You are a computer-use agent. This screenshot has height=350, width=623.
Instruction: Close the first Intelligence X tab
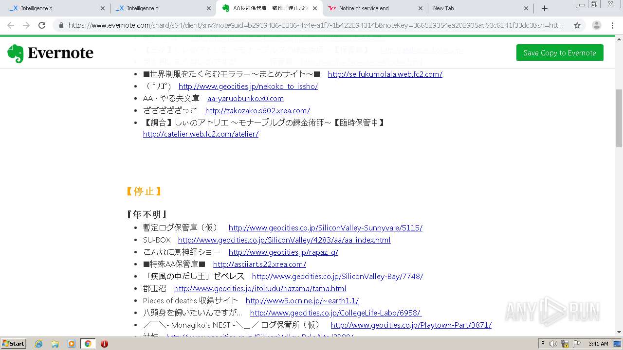pyautogui.click(x=103, y=8)
